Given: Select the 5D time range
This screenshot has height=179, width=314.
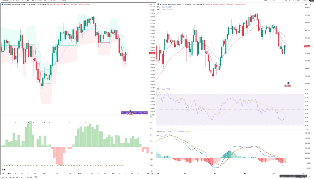Looking at the screenshot, I should point(6,177).
